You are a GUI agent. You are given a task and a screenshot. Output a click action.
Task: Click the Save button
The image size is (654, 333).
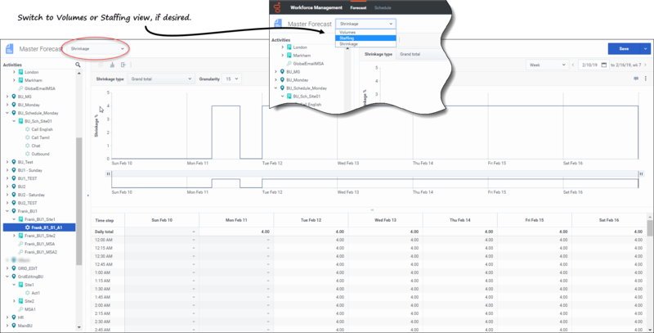click(624, 49)
